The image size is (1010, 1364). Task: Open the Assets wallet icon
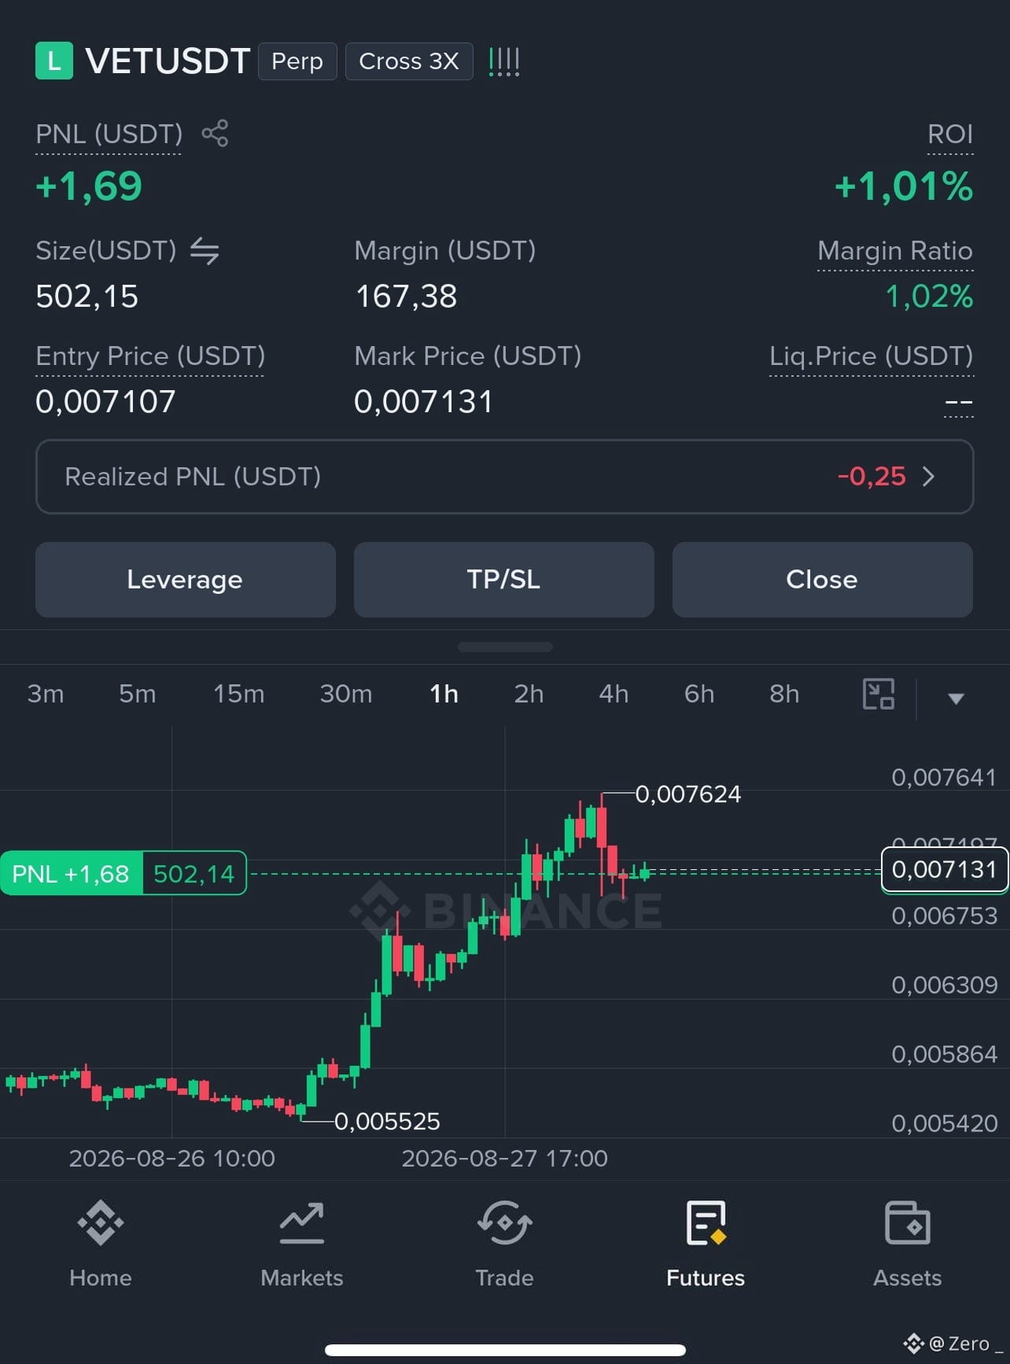tap(908, 1223)
